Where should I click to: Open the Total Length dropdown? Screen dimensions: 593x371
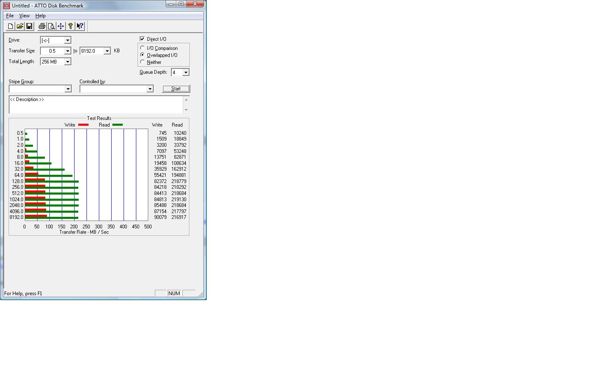(68, 61)
